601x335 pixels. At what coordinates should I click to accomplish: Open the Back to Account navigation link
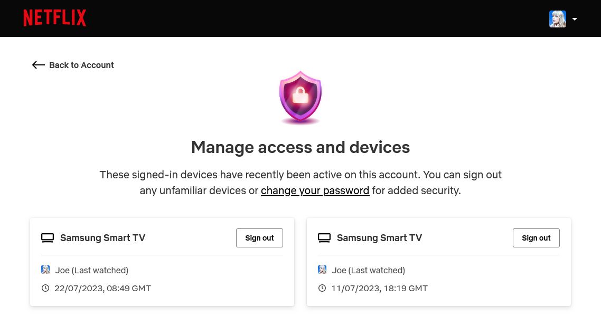pos(81,65)
